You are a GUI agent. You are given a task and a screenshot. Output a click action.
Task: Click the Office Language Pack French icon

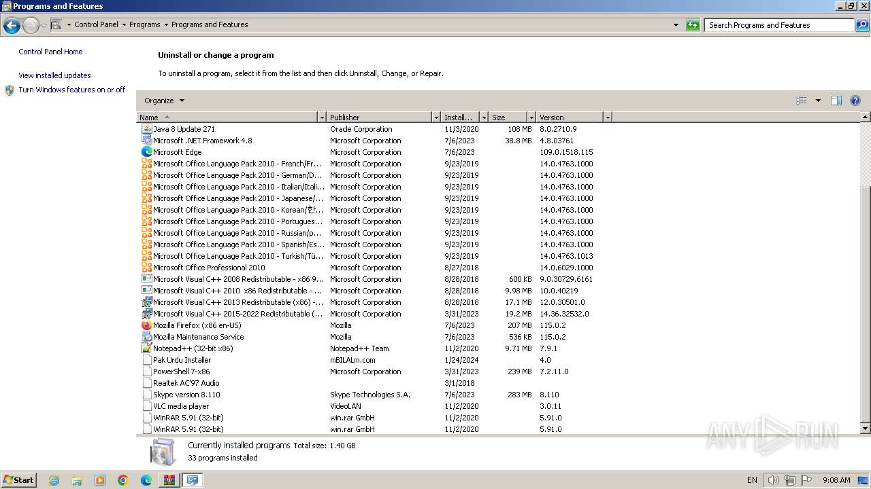[146, 164]
